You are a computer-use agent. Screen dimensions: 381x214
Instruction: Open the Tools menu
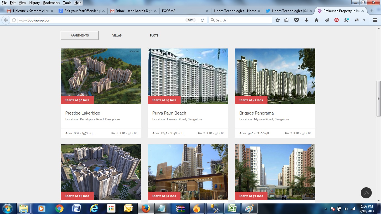tap(67, 3)
